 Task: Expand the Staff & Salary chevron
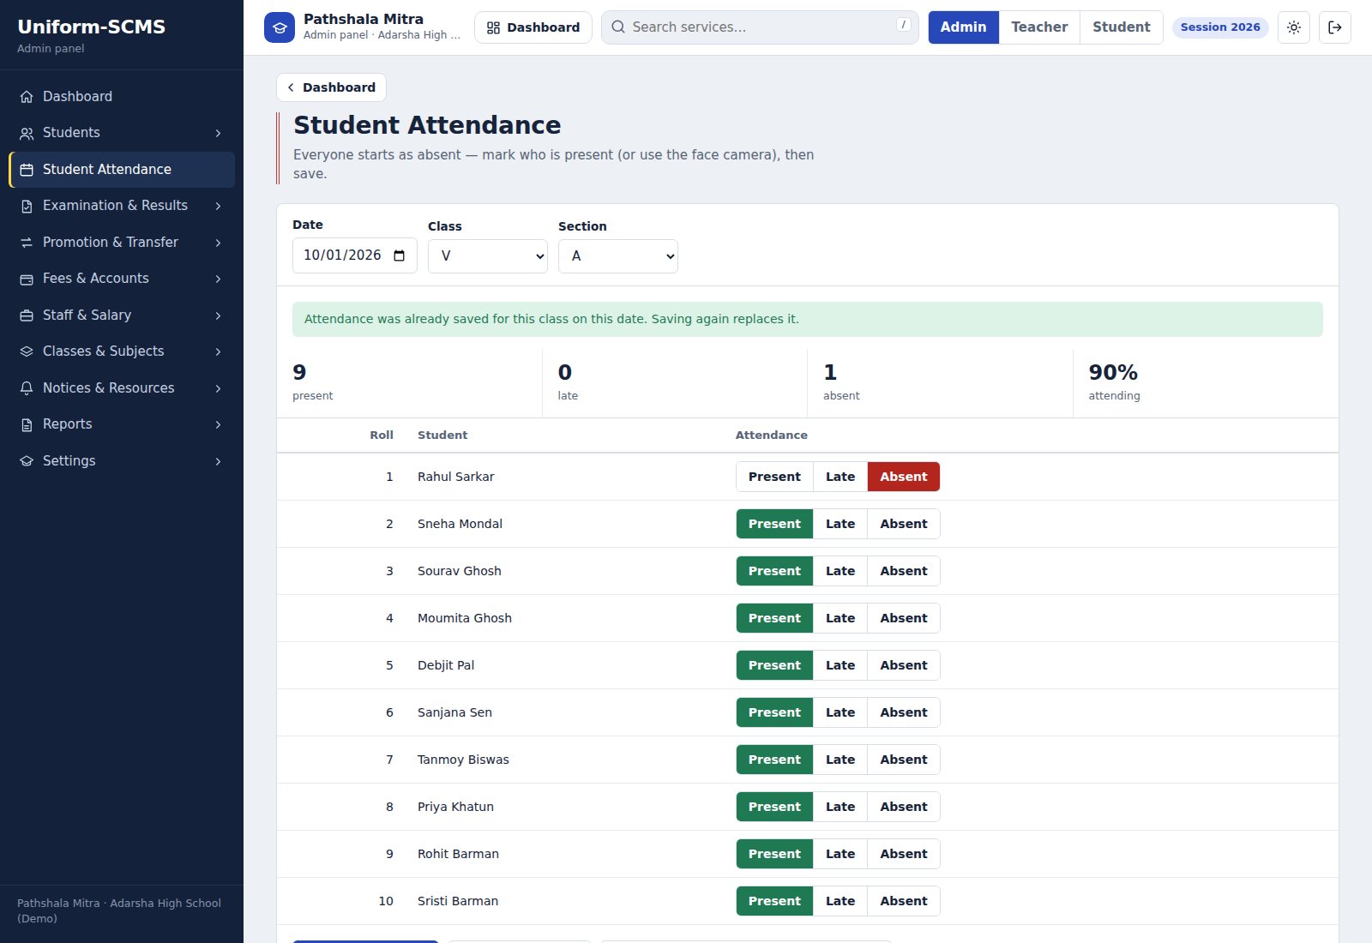218,315
